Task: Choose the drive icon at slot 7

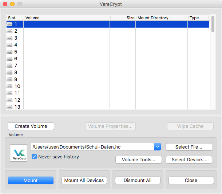Action: pos(9,66)
